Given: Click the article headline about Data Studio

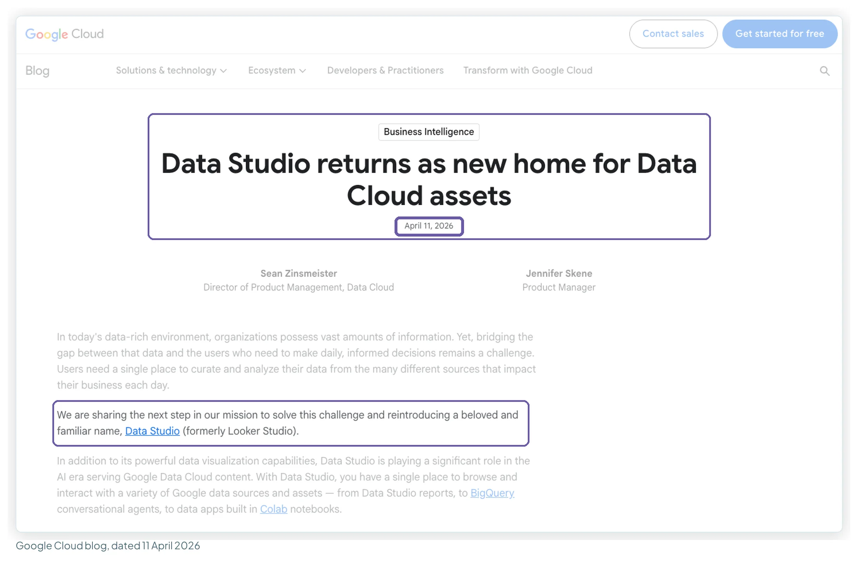Looking at the screenshot, I should (429, 179).
